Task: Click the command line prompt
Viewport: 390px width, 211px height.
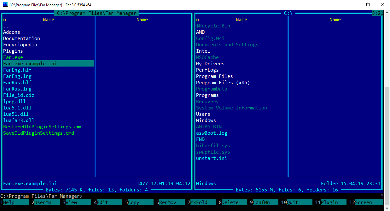Action: (42, 196)
